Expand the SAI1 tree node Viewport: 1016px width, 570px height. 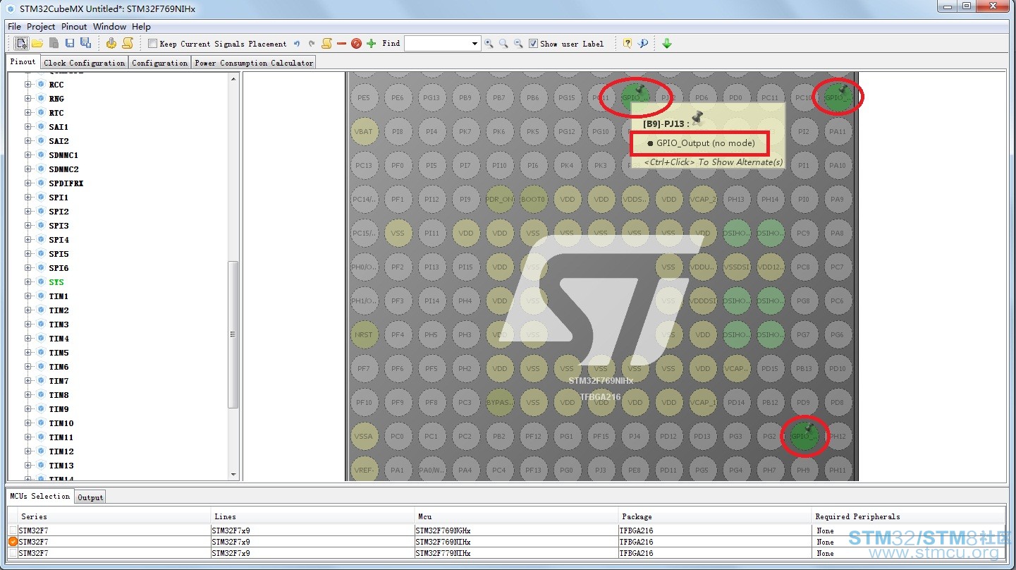pyautogui.click(x=28, y=127)
